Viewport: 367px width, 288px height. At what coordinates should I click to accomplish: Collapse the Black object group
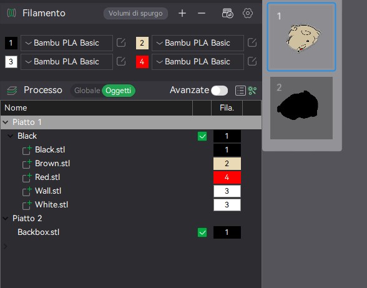[x=10, y=136]
